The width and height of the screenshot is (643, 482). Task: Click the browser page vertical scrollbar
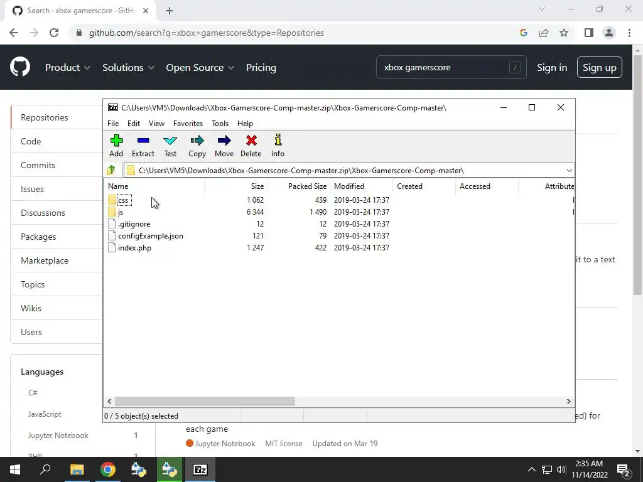click(637, 174)
